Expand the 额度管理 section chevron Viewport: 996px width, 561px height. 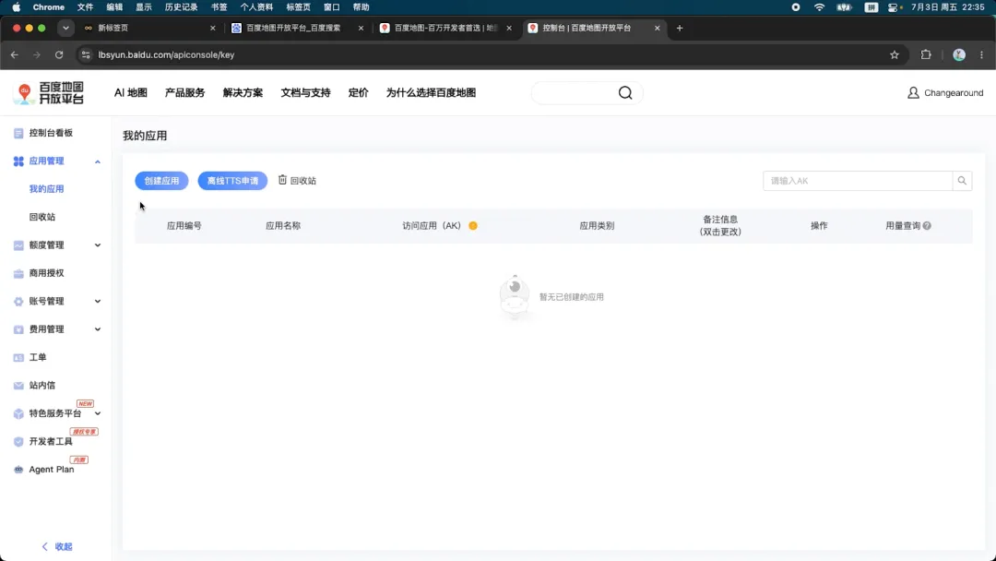97,245
